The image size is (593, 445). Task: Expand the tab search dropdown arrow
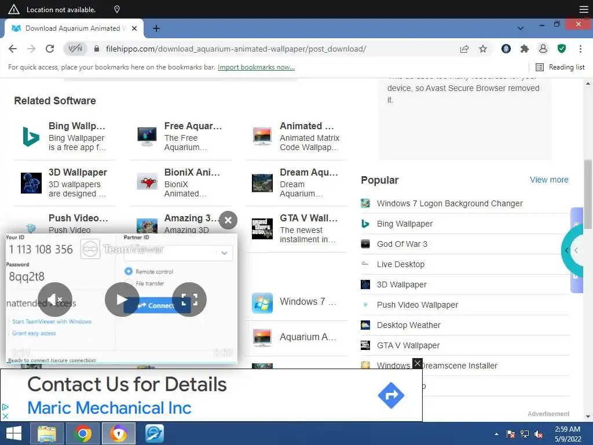(521, 28)
